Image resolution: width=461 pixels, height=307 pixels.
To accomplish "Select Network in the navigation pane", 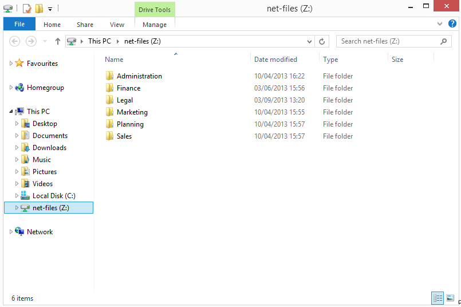I will click(40, 232).
